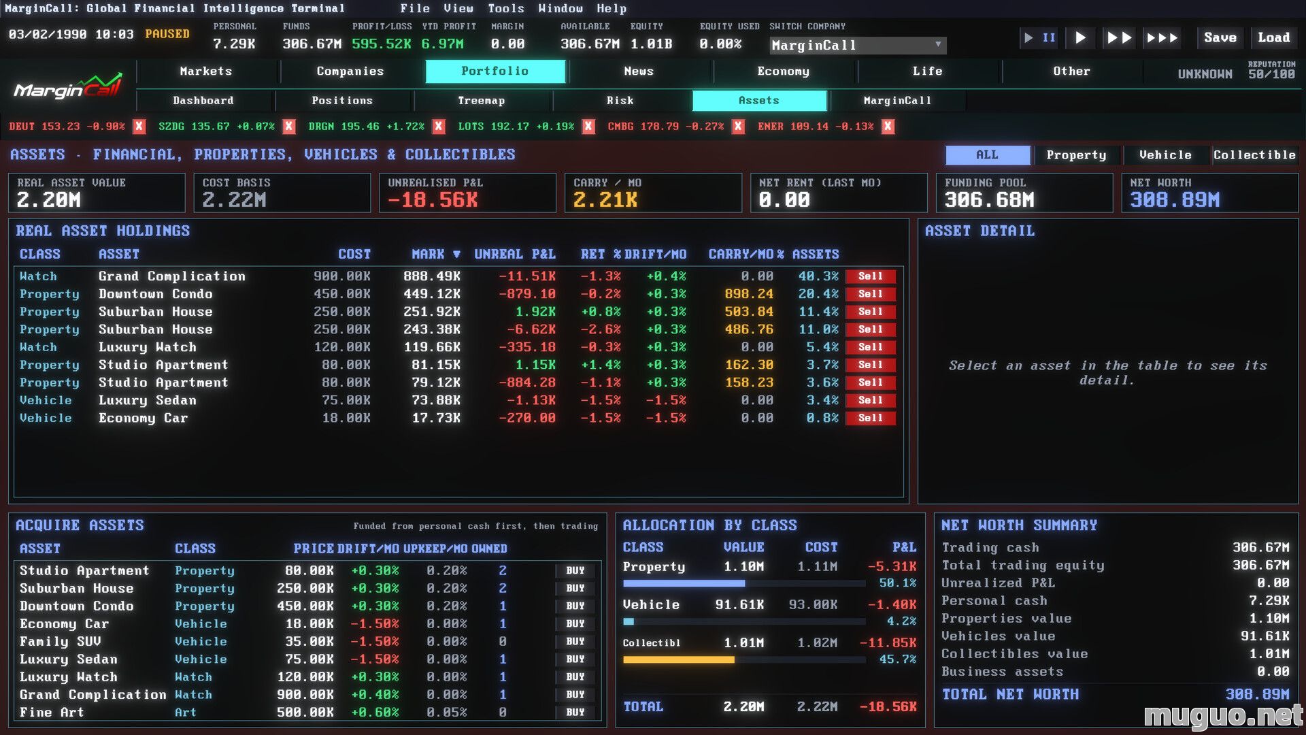The width and height of the screenshot is (1306, 735).
Task: Remove CMBG ticker with its X
Action: [738, 127]
